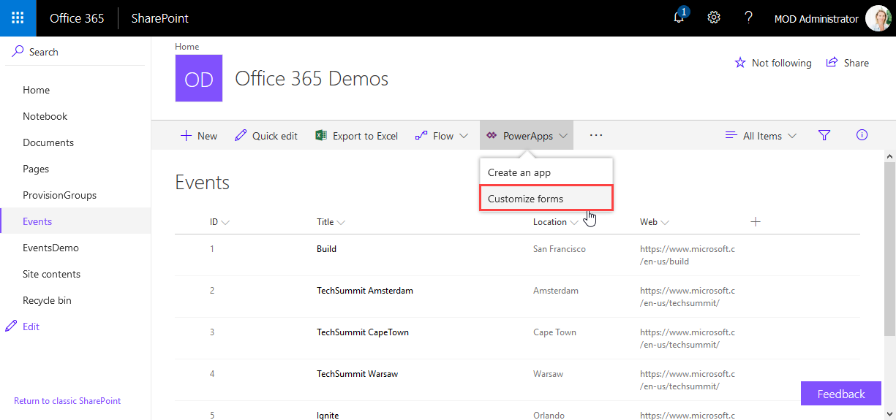Screen dimensions: 896x420
Task: Click ID number 3 cell
Action: click(x=212, y=332)
